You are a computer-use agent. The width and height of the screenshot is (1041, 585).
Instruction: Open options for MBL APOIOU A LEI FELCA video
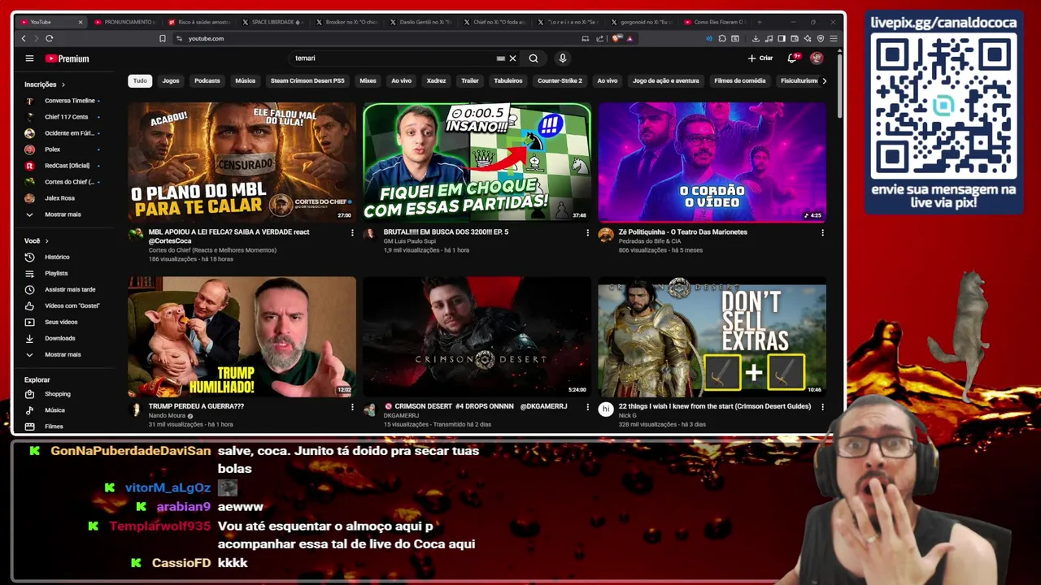pyautogui.click(x=352, y=232)
